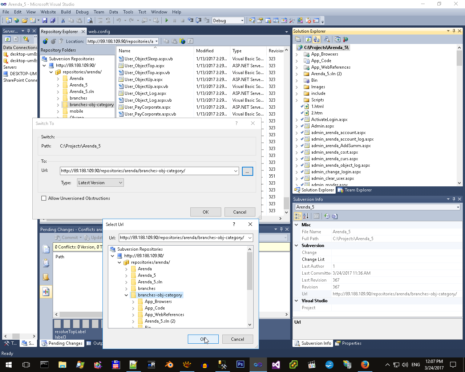Click the Save All toolbar icon

pyautogui.click(x=53, y=20)
